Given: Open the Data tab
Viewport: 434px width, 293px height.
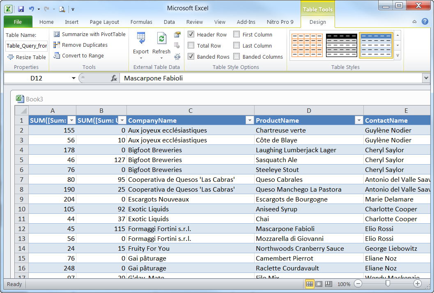Looking at the screenshot, I should [169, 22].
